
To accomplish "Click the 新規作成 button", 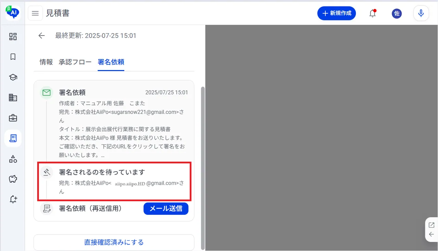I will pyautogui.click(x=337, y=13).
